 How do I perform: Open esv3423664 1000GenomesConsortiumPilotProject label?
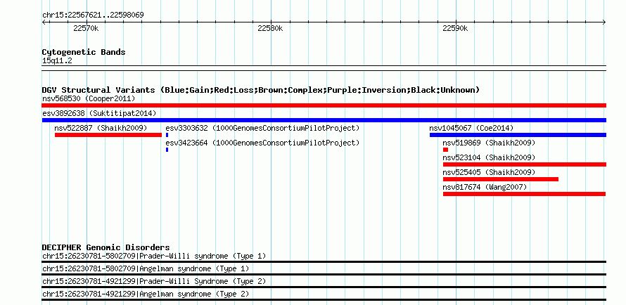point(262,143)
